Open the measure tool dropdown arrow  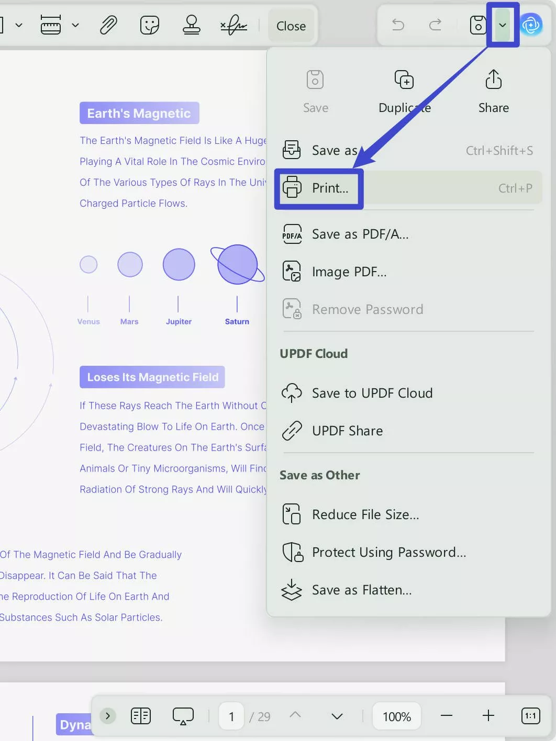pos(75,25)
